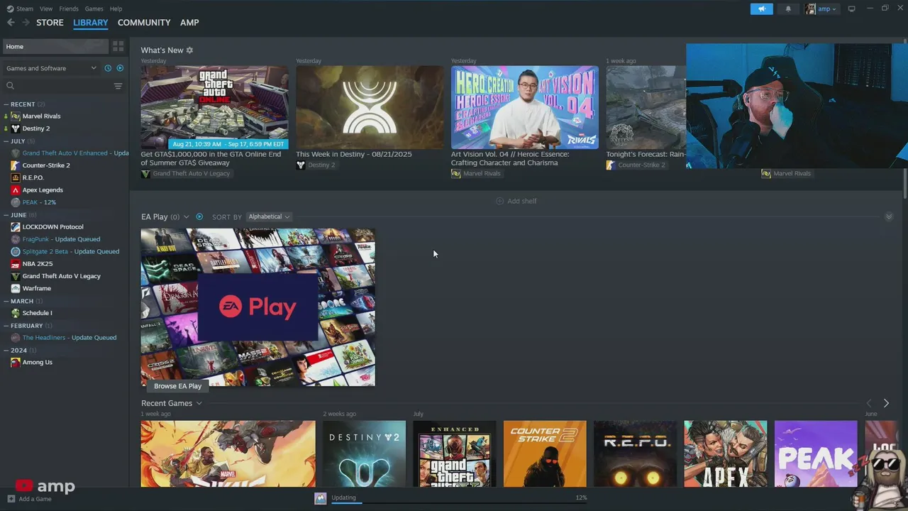Open the View menu
Image resolution: width=908 pixels, height=511 pixels.
[x=46, y=9]
